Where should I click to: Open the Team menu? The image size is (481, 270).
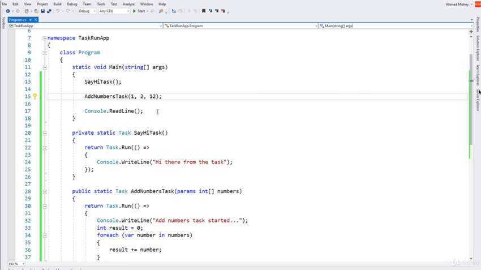coord(87,5)
